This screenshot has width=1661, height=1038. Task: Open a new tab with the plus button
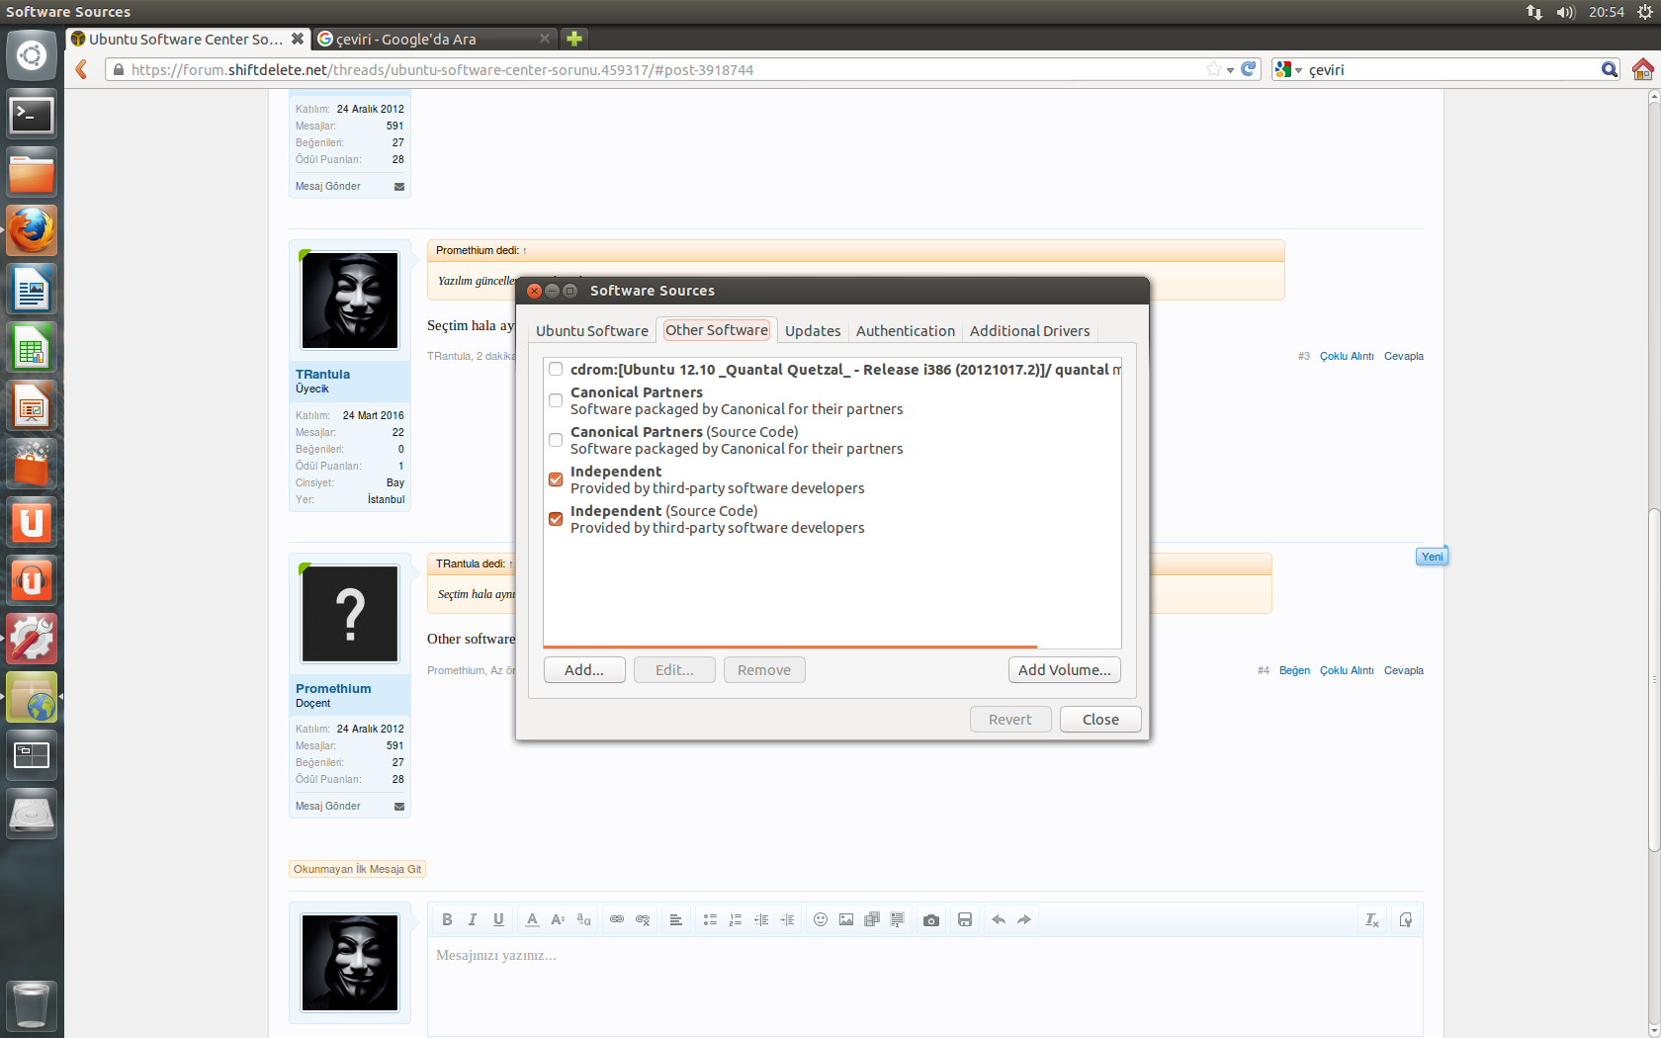click(574, 39)
